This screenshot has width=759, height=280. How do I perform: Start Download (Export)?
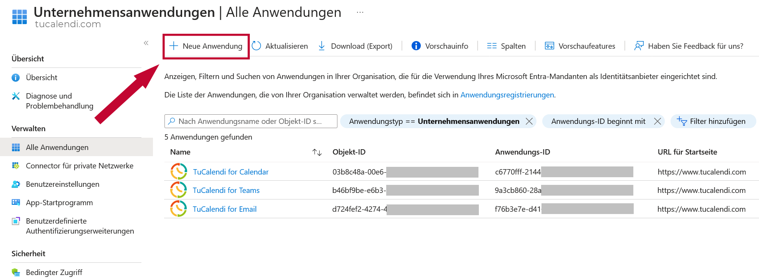click(355, 46)
